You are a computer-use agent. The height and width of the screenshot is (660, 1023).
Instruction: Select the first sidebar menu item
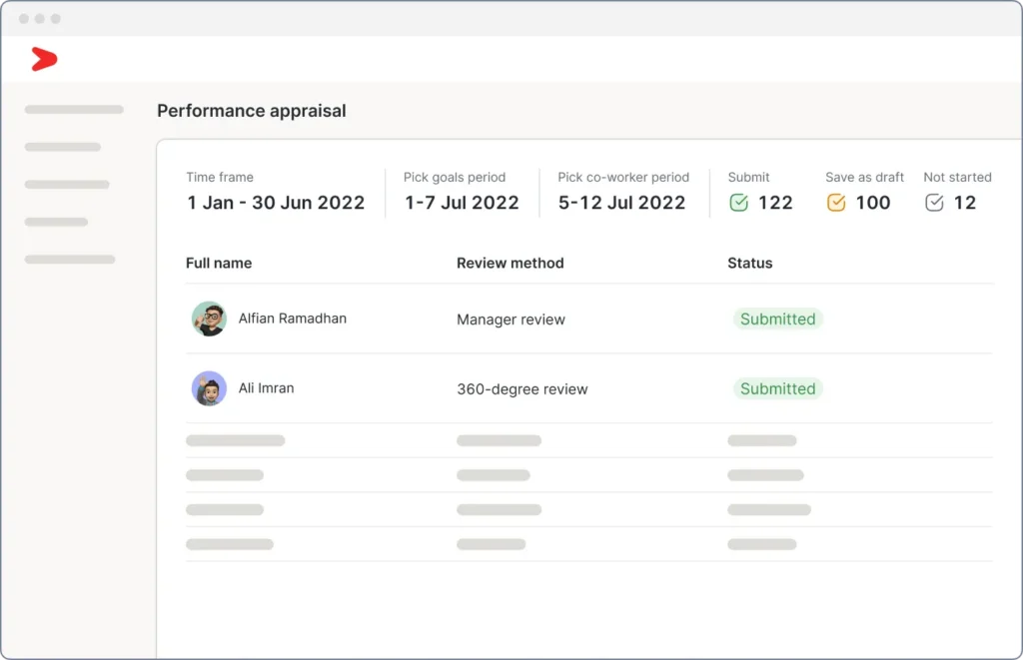pos(74,110)
